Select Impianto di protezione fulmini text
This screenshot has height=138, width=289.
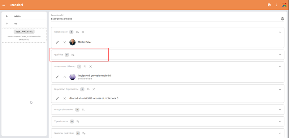coord(94,76)
